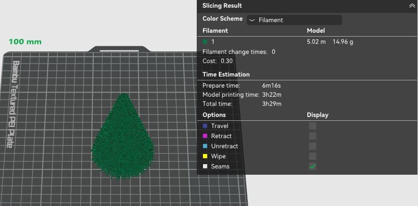The width and height of the screenshot is (418, 206).
Task: Click the Travel option label
Action: [x=220, y=126]
